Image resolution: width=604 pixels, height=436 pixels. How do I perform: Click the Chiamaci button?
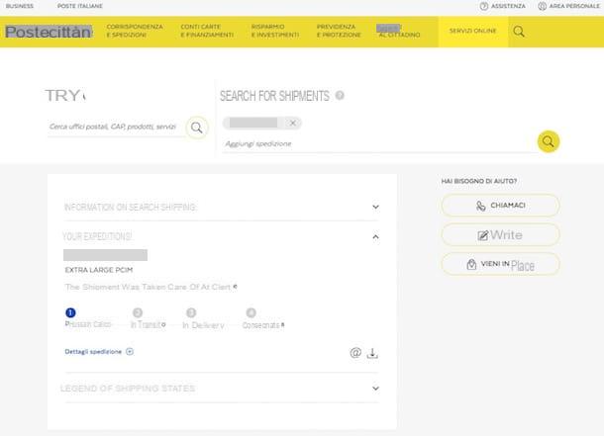pyautogui.click(x=500, y=206)
